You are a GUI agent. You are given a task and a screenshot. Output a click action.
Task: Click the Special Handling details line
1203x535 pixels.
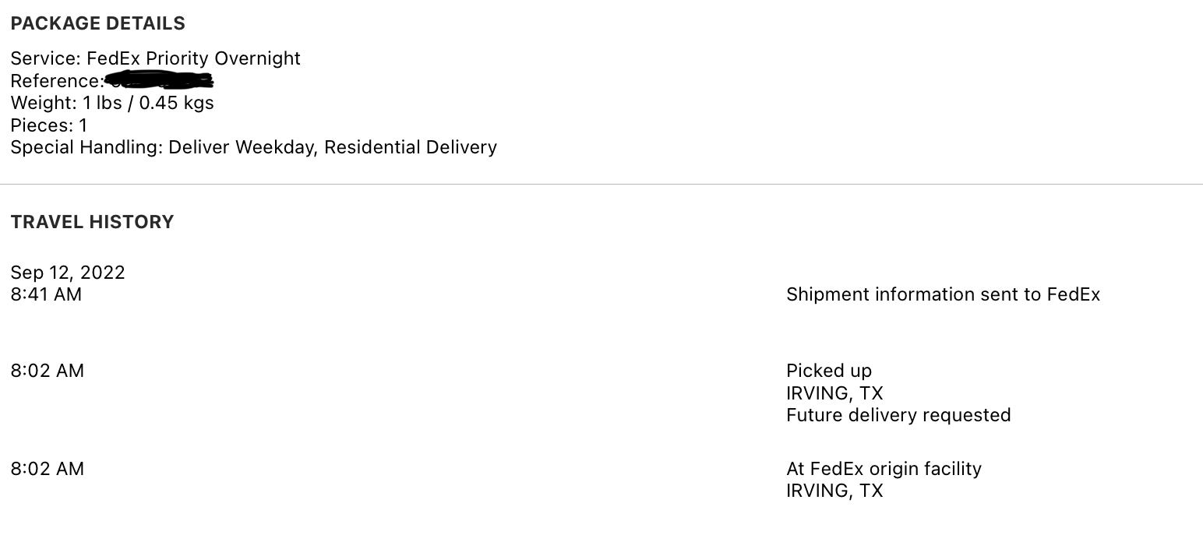pyautogui.click(x=254, y=147)
